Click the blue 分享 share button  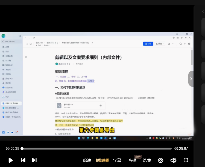point(148,44)
